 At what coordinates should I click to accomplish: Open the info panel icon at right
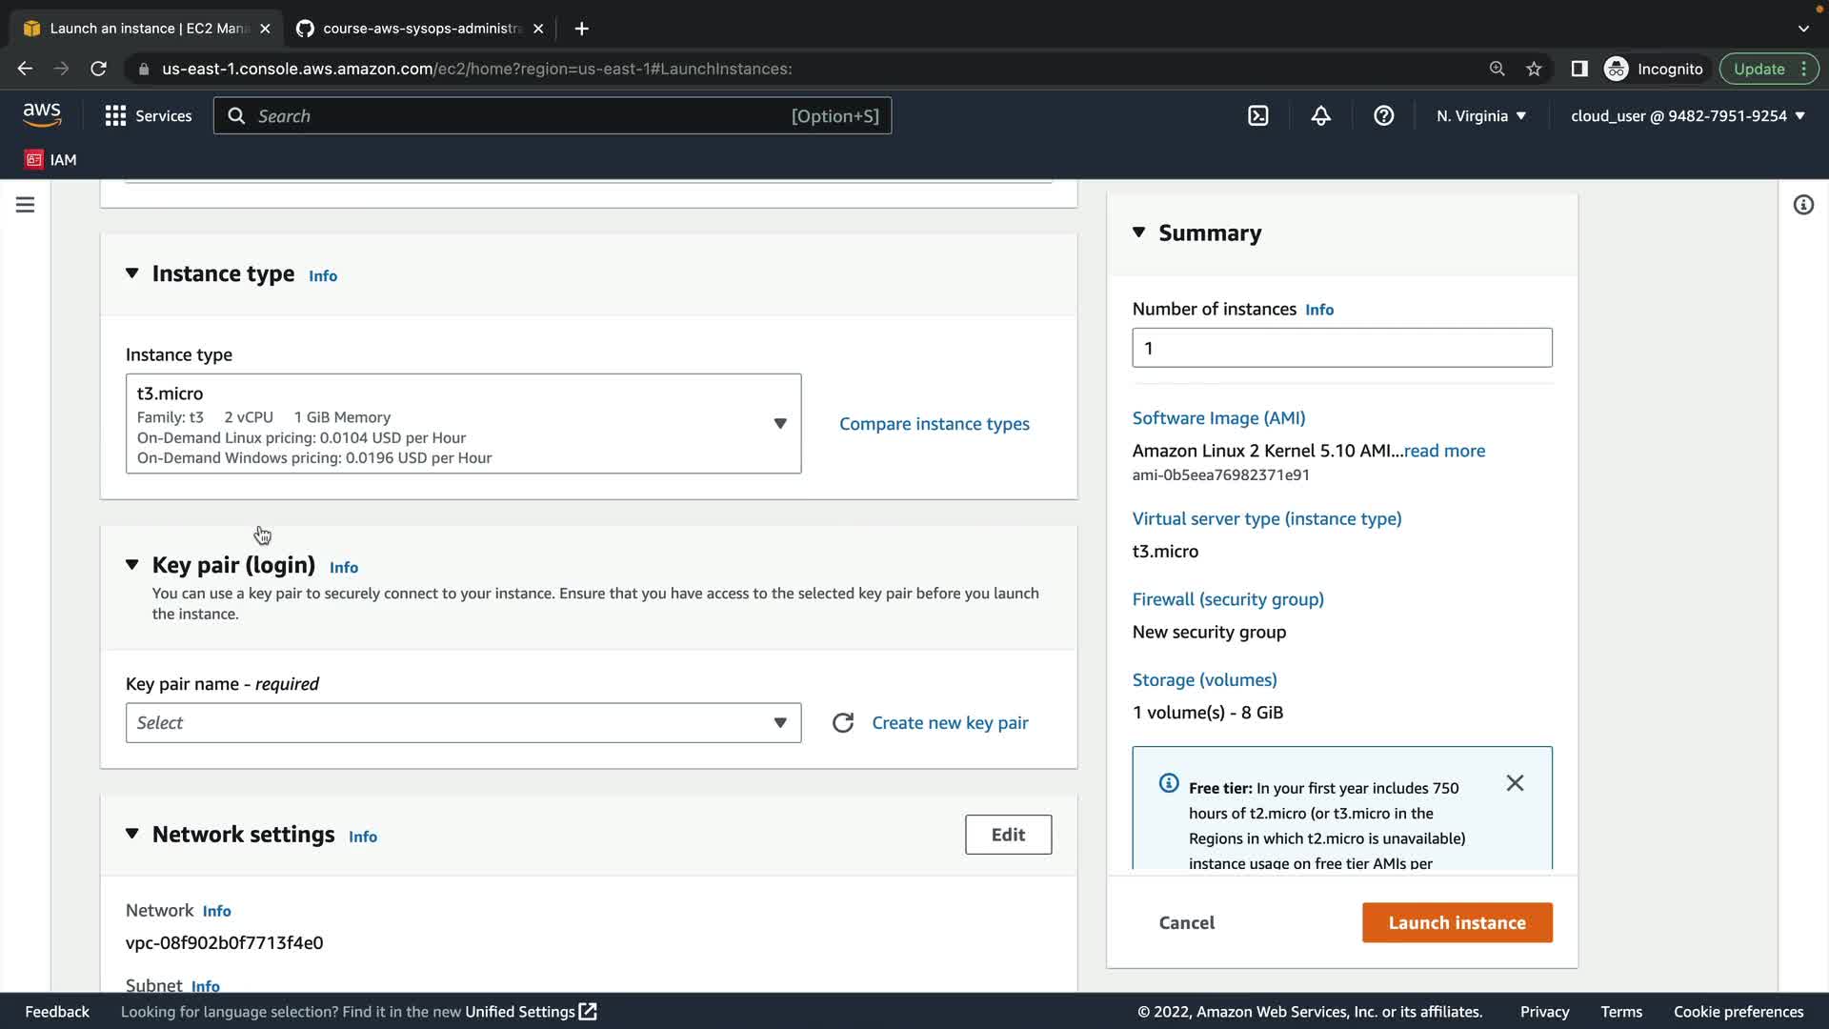(x=1803, y=205)
